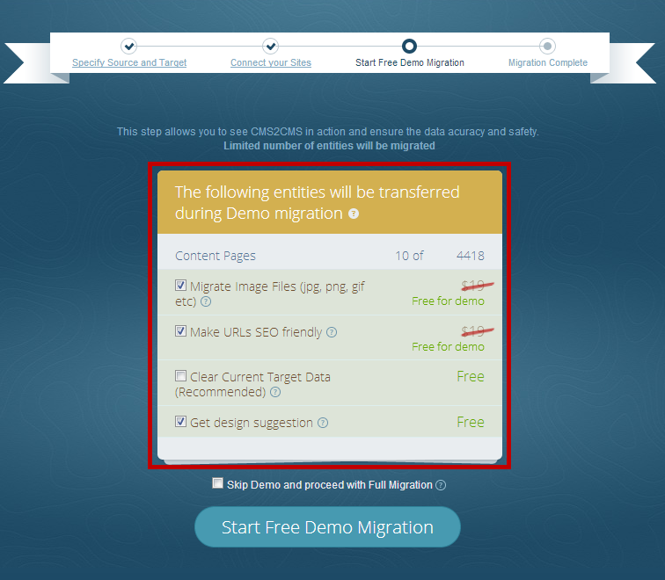Click help icon next to Make URLs SEO friendly
The height and width of the screenshot is (580, 665).
[332, 332]
